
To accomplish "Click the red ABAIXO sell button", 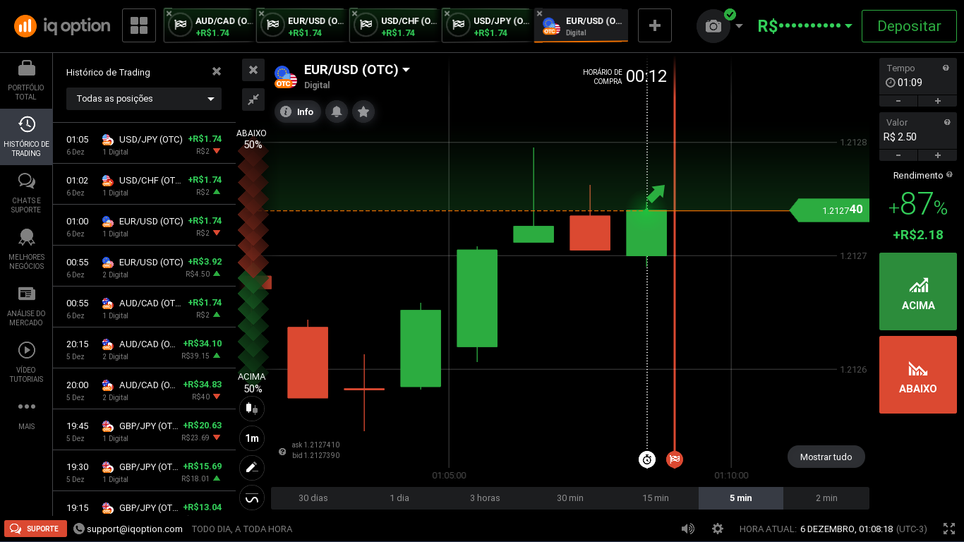I will coord(918,375).
